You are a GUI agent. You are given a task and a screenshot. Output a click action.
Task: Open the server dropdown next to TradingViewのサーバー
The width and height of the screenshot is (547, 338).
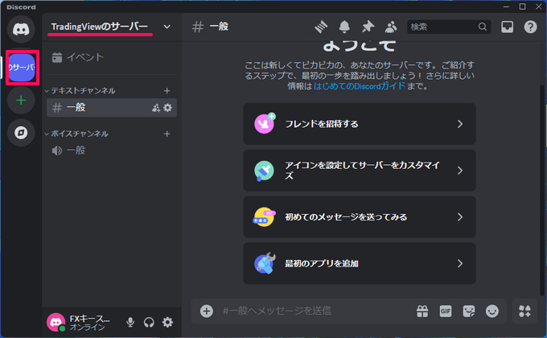[x=167, y=27]
